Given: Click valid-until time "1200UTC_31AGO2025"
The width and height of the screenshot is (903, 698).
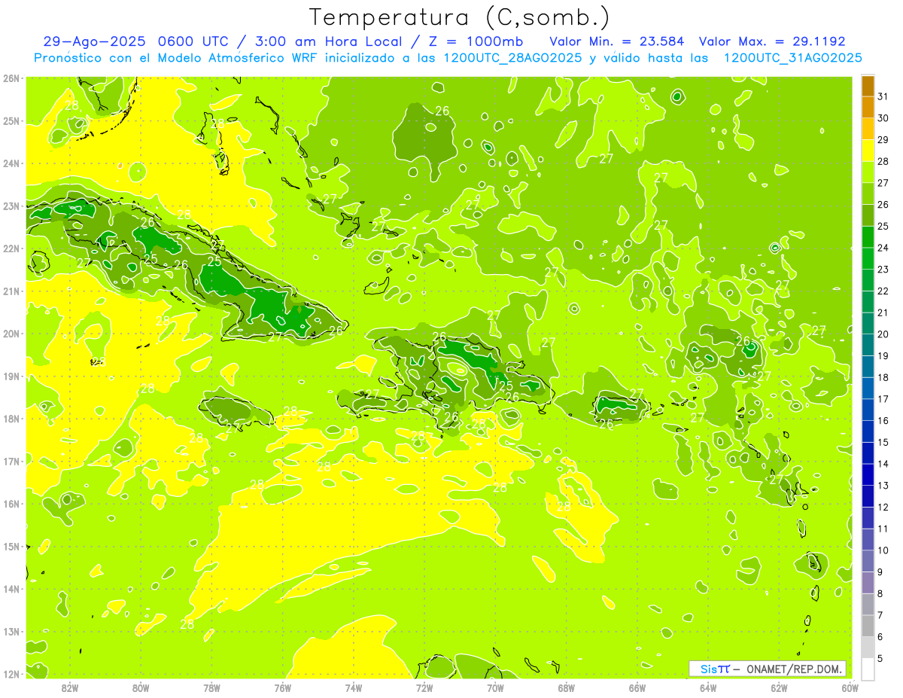Looking at the screenshot, I should (792, 58).
